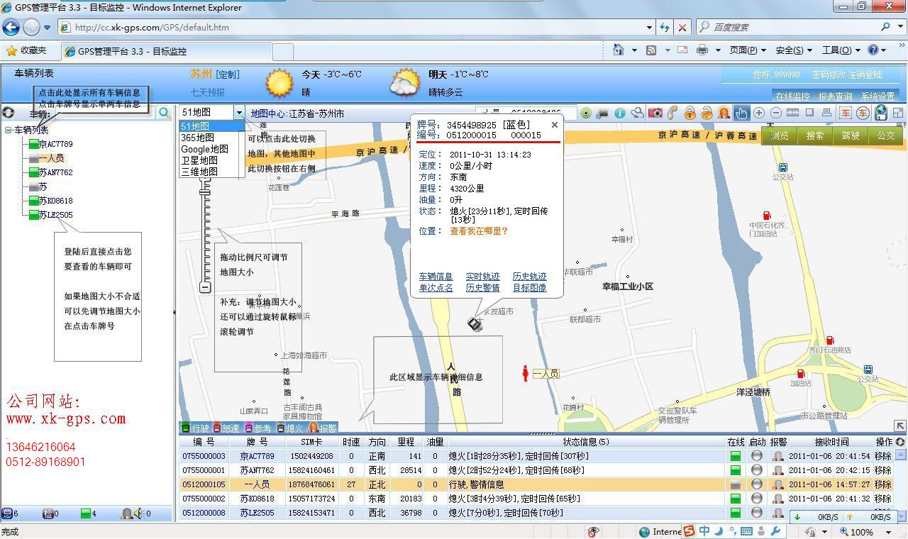Click the globe save map icon
908x539 pixels.
point(880,113)
